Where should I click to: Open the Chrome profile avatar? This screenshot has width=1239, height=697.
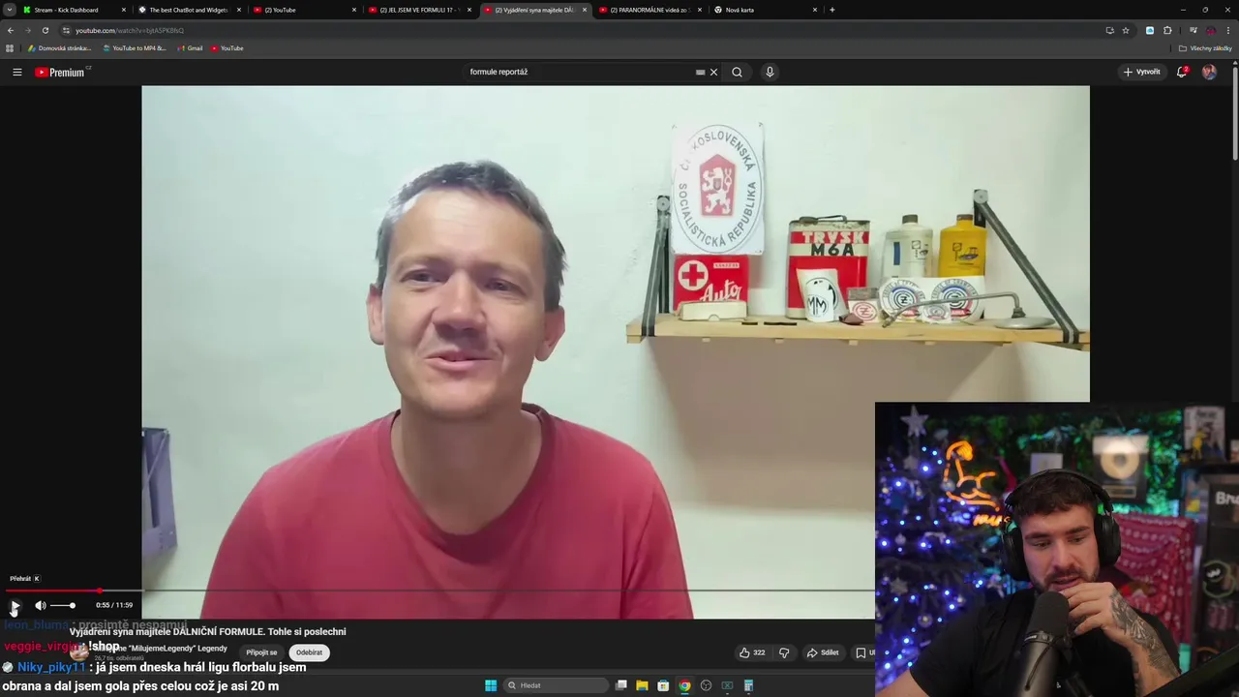click(x=1211, y=30)
